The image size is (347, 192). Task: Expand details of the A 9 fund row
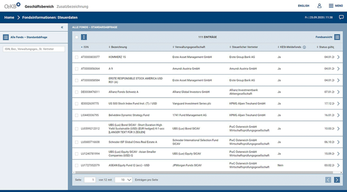pos(338,69)
